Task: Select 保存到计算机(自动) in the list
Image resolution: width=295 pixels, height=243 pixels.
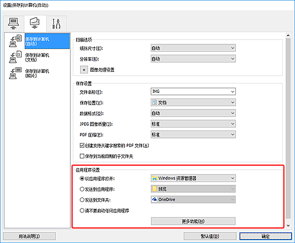Action: point(47,41)
